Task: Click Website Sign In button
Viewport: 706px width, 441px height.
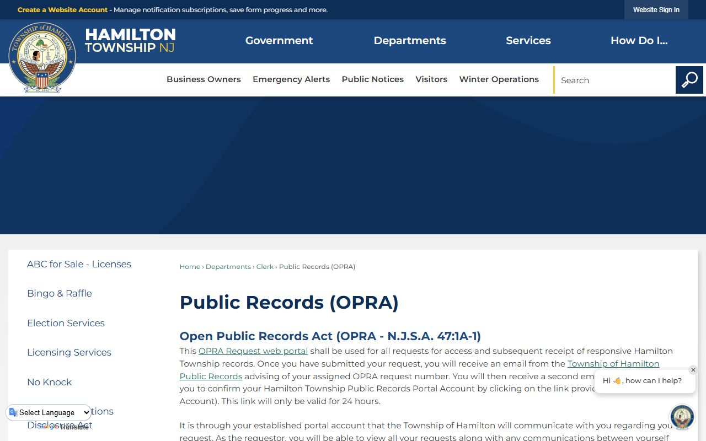Action: tap(656, 10)
